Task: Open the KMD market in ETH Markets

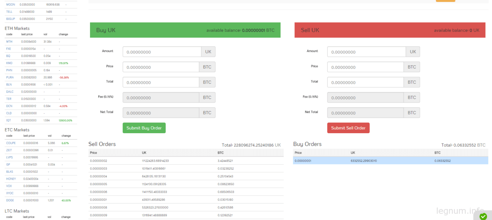Action: click(x=9, y=63)
